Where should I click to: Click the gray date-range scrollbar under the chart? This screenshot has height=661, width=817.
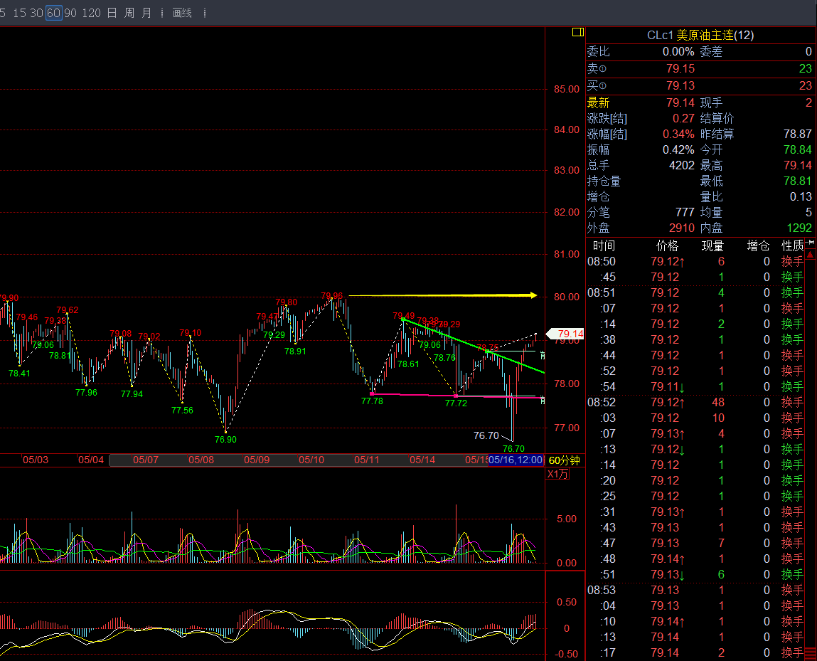point(284,460)
